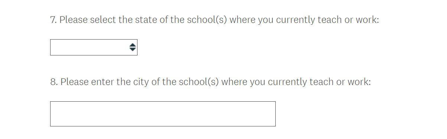Click "school(s)" in the state question
The height and width of the screenshot is (139, 447).
(x=206, y=20)
